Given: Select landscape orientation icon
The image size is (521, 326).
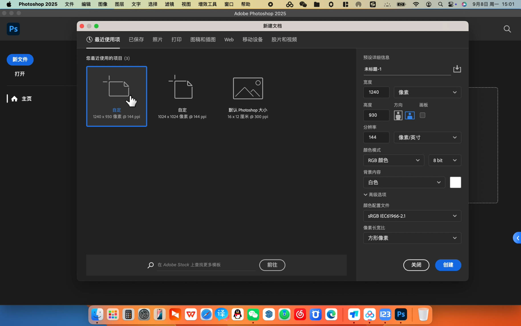Looking at the screenshot, I should point(410,115).
